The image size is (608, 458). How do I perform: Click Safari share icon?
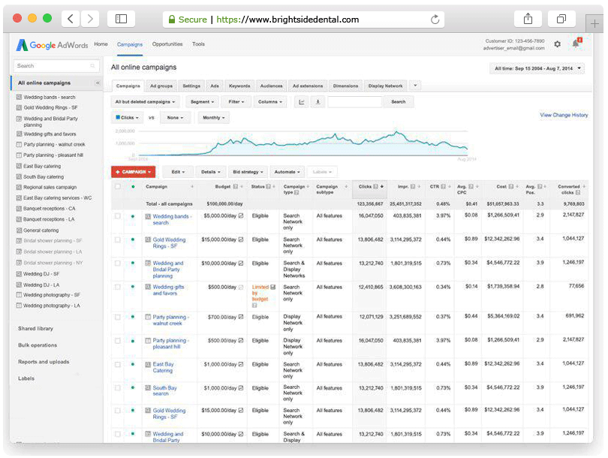point(528,19)
